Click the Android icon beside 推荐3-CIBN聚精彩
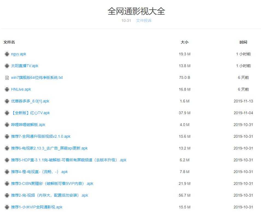 pyautogui.click(x=7, y=184)
